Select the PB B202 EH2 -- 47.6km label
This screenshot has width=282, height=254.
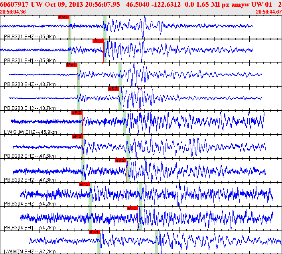point(30,180)
